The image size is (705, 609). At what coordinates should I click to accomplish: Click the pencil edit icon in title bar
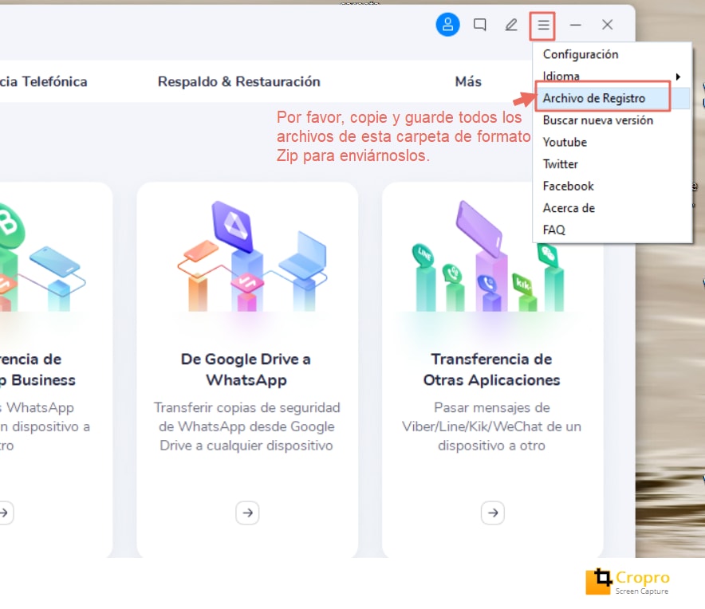(511, 25)
